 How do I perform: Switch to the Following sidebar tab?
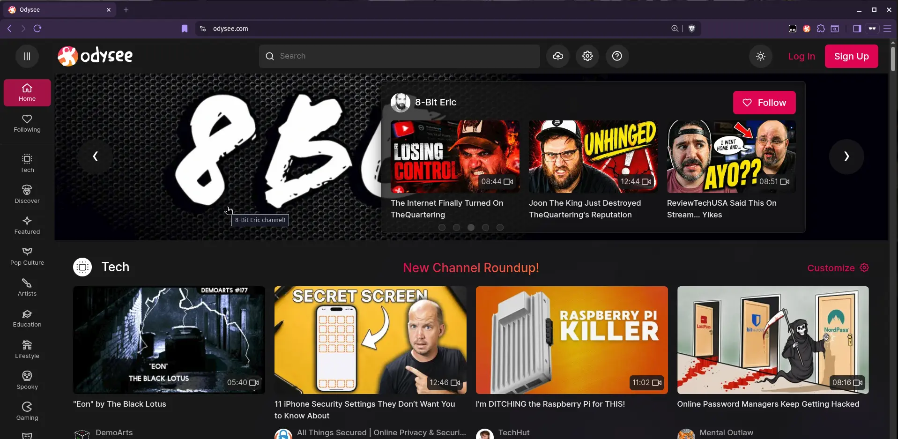point(27,123)
